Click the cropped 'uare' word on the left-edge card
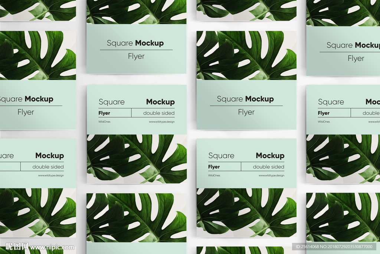Screen dimensions: 380x254 [x=7, y=156]
